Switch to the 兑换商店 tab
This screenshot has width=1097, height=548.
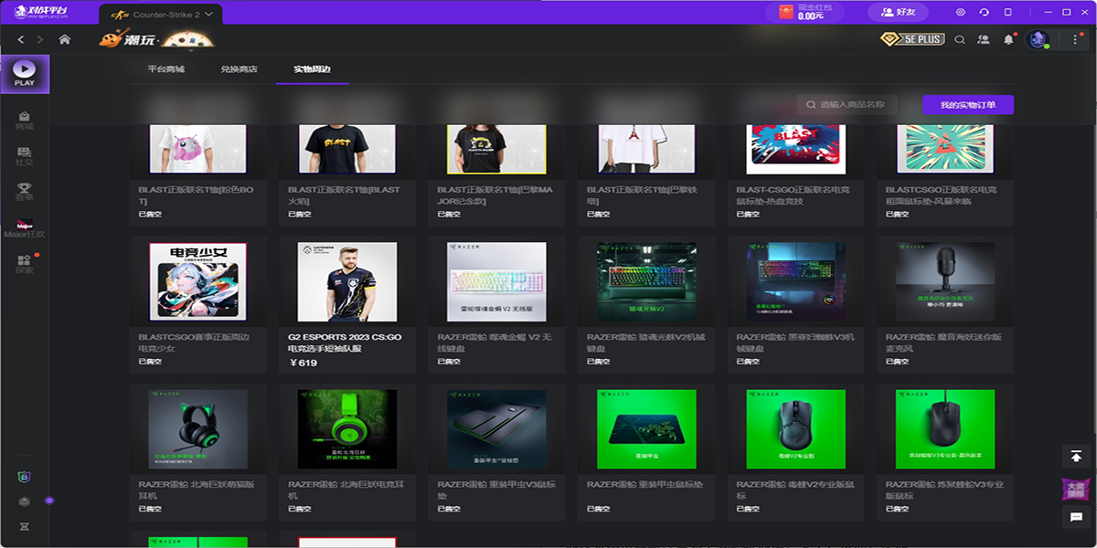239,69
